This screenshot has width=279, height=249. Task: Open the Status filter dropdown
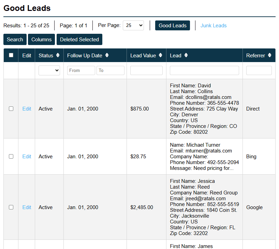(x=49, y=70)
